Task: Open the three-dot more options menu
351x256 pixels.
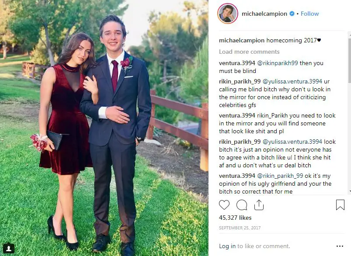Action: point(340,246)
